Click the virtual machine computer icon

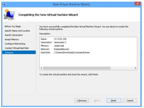coord(9,14)
